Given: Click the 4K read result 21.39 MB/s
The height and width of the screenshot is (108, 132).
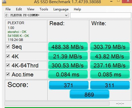Looking at the screenshot, I should click(x=68, y=56).
